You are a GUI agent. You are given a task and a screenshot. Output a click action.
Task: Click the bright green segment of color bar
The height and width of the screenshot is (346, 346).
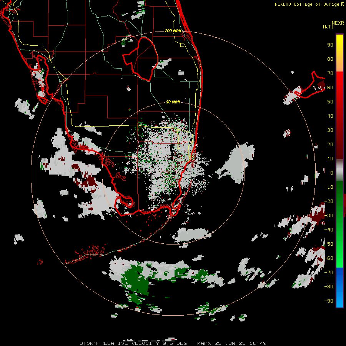tap(339, 254)
